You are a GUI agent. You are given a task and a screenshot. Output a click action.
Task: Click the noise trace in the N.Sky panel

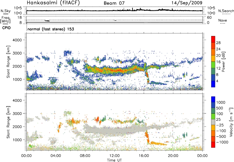pyautogui.click(x=114, y=11)
